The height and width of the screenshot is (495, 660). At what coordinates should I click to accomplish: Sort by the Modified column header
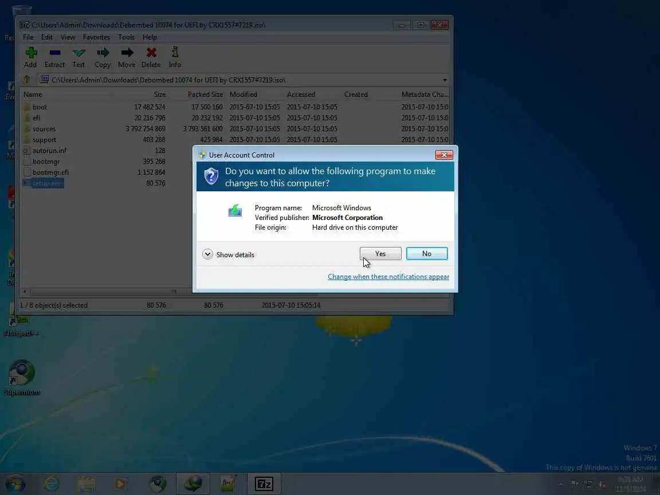pyautogui.click(x=255, y=95)
